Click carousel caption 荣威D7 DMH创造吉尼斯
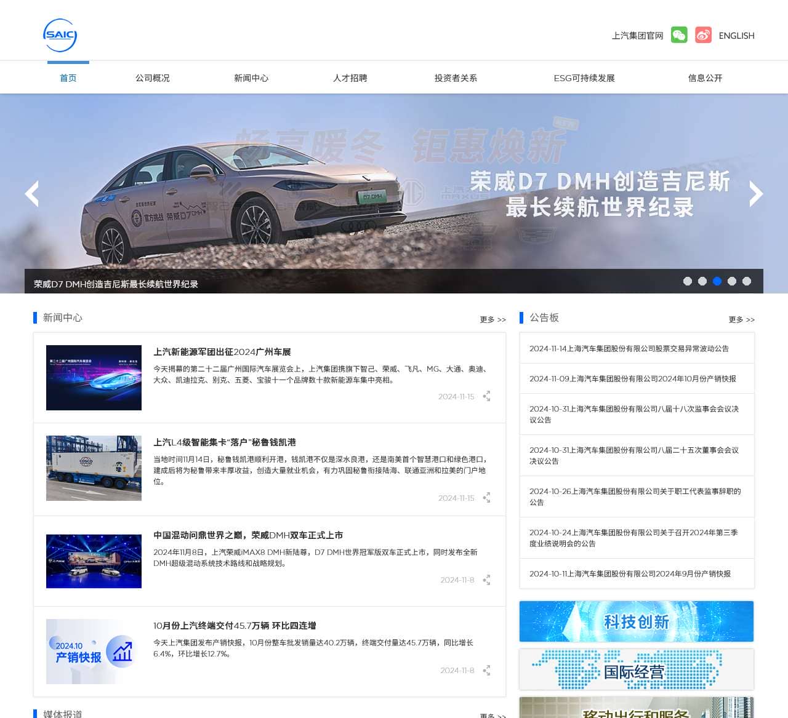Screen dimensions: 788x718 click(116, 284)
